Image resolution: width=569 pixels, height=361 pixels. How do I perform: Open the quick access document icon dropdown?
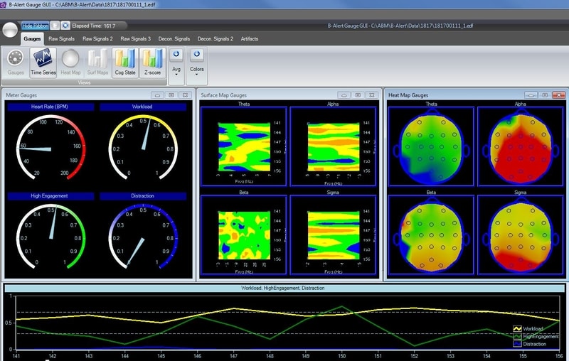point(54,25)
